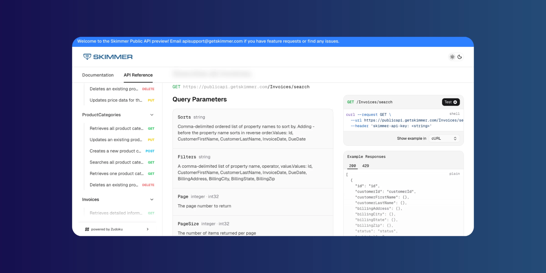Click '"billingCity": {}' response line
546x273 pixels.
(x=375, y=214)
